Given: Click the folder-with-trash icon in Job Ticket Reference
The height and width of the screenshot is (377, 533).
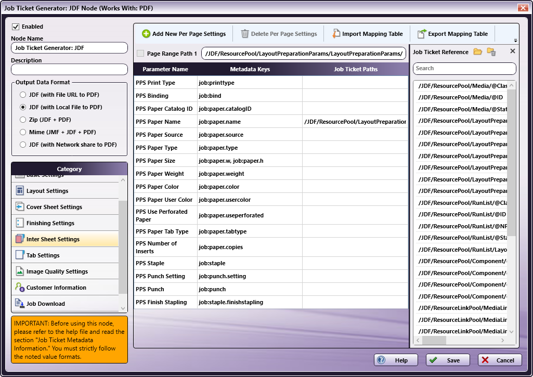Looking at the screenshot, I should pos(491,51).
